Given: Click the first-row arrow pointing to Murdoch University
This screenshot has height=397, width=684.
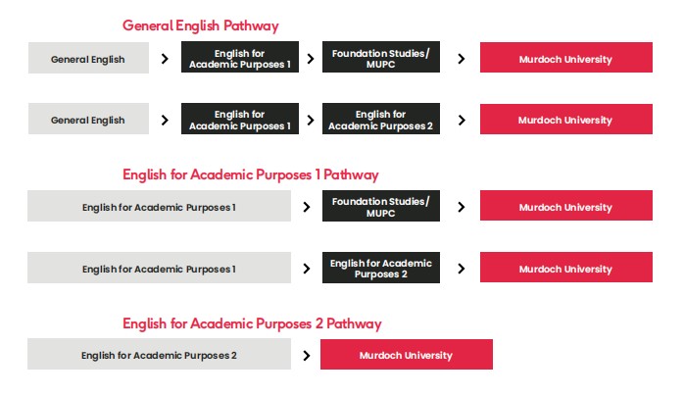Looking at the screenshot, I should tap(461, 60).
